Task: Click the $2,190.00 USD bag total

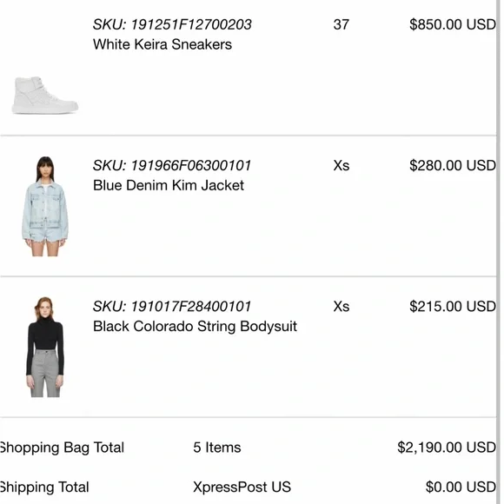Action: (447, 448)
